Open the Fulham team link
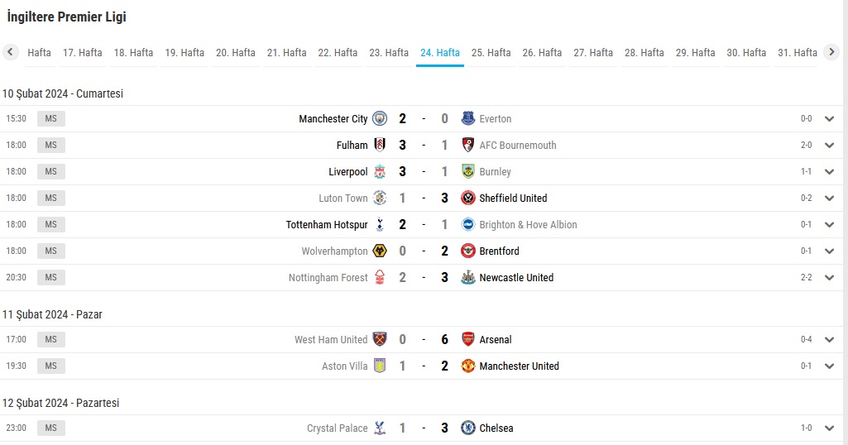 [x=352, y=145]
